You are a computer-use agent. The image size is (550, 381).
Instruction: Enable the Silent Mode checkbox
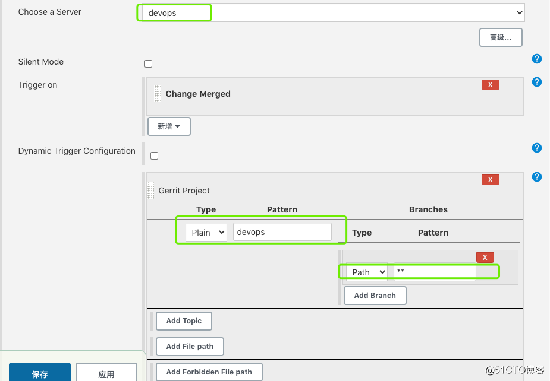[x=148, y=63]
